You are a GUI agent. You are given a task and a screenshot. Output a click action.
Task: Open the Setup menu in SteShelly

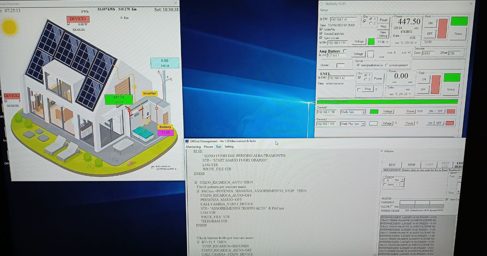[324, 10]
